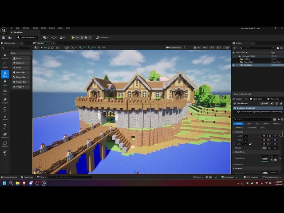Create new folder in Outliner
Viewport: 284px width, 213px height.
click(278, 48)
